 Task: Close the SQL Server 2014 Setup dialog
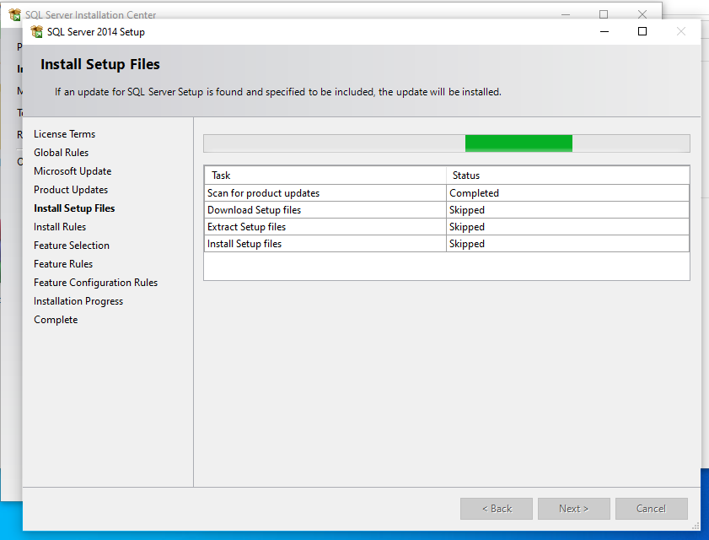coord(681,32)
